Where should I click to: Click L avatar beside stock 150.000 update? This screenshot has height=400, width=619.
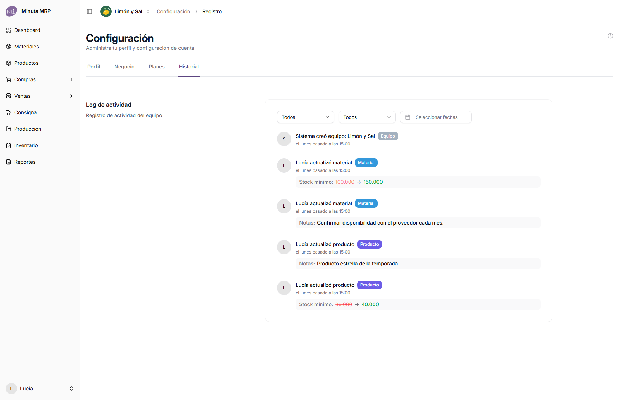pyautogui.click(x=284, y=165)
